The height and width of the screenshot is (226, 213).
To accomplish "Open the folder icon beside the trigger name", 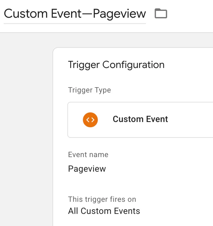I will pos(161,13).
